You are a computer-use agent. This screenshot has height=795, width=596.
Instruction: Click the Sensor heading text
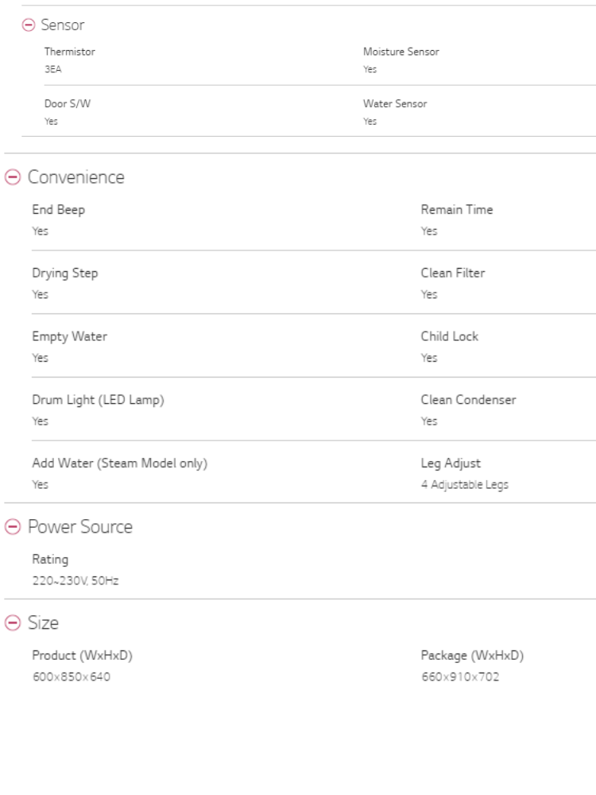tap(62, 25)
